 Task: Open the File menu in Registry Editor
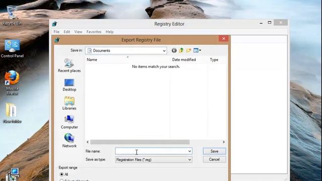pyautogui.click(x=56, y=32)
